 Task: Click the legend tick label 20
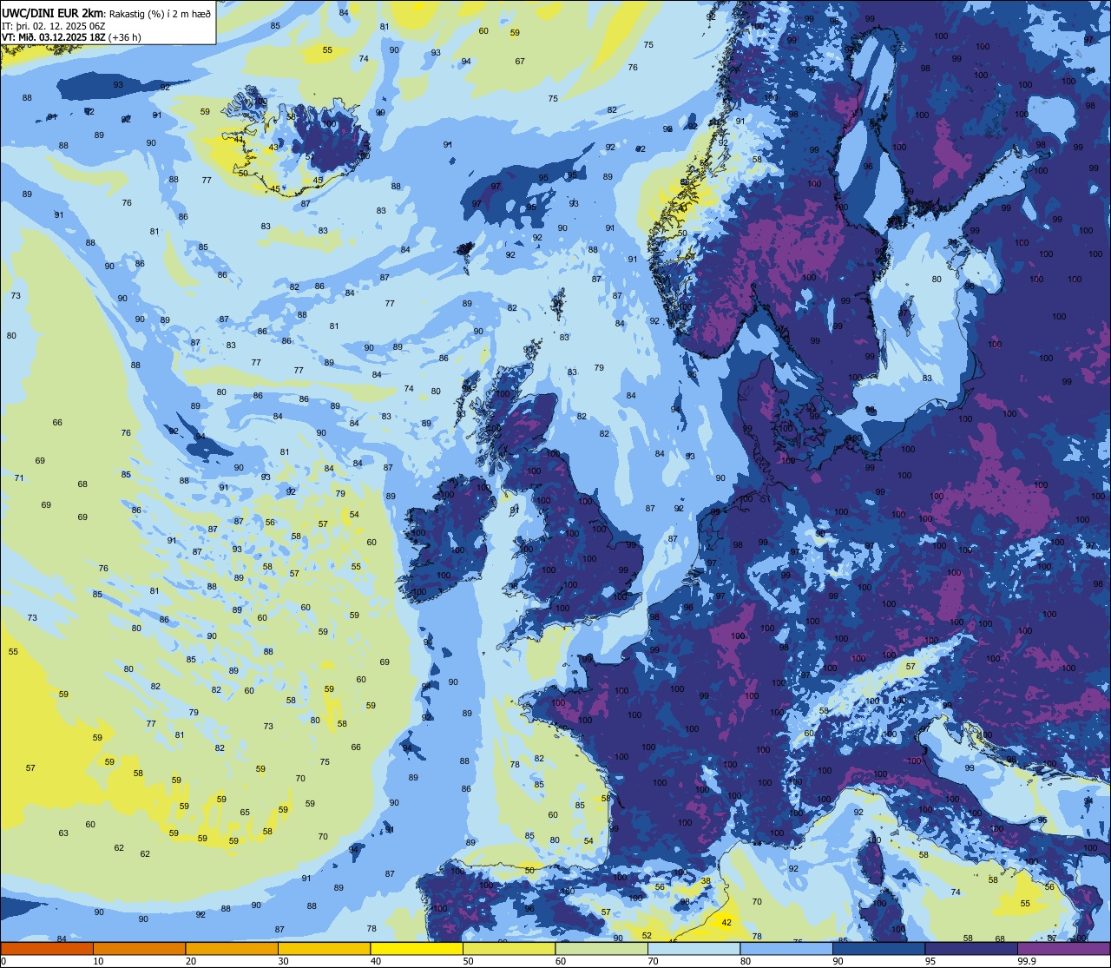pyautogui.click(x=191, y=961)
